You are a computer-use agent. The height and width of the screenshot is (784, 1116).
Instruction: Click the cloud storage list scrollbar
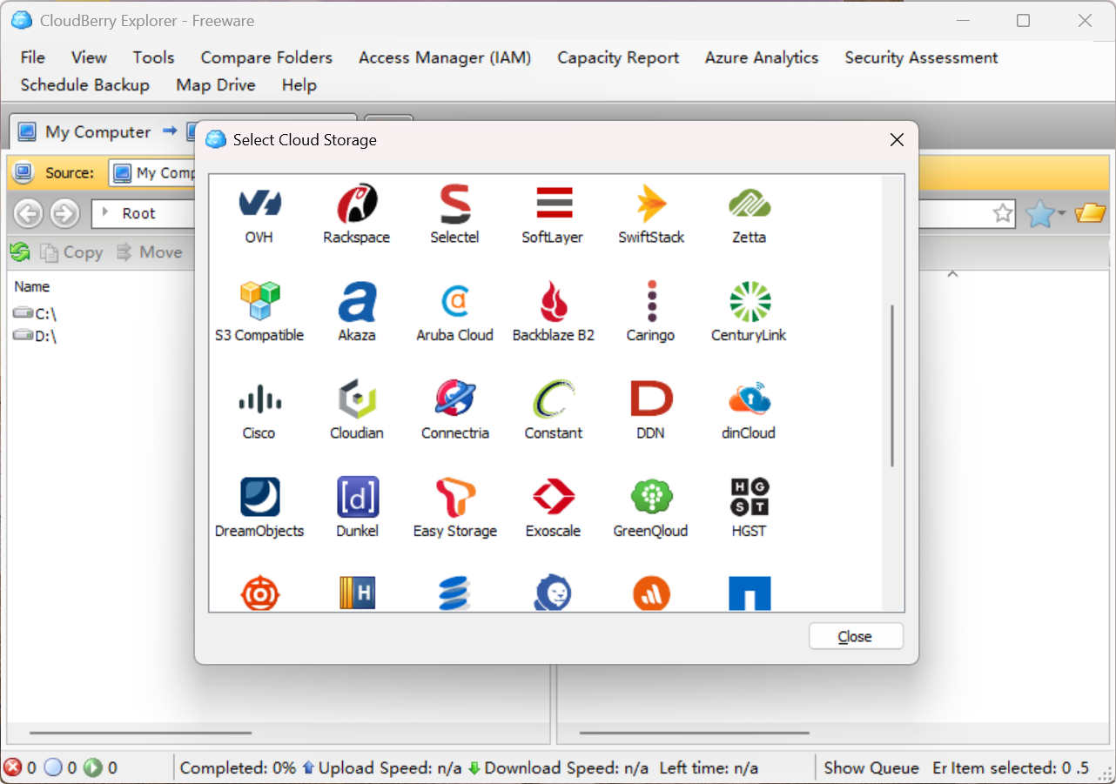(x=891, y=386)
